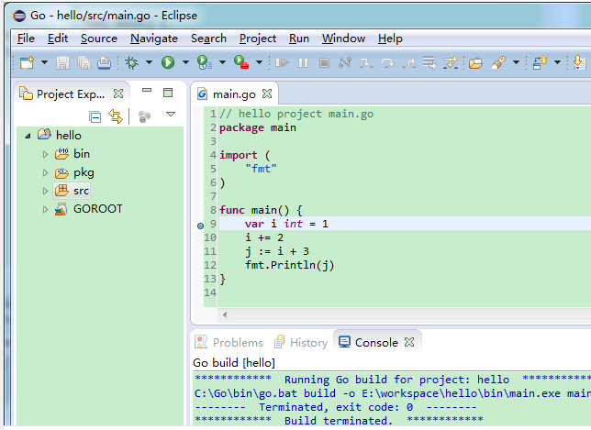Open the dropdown next to Profile icon
The image size is (591, 430).
pyautogui.click(x=222, y=62)
